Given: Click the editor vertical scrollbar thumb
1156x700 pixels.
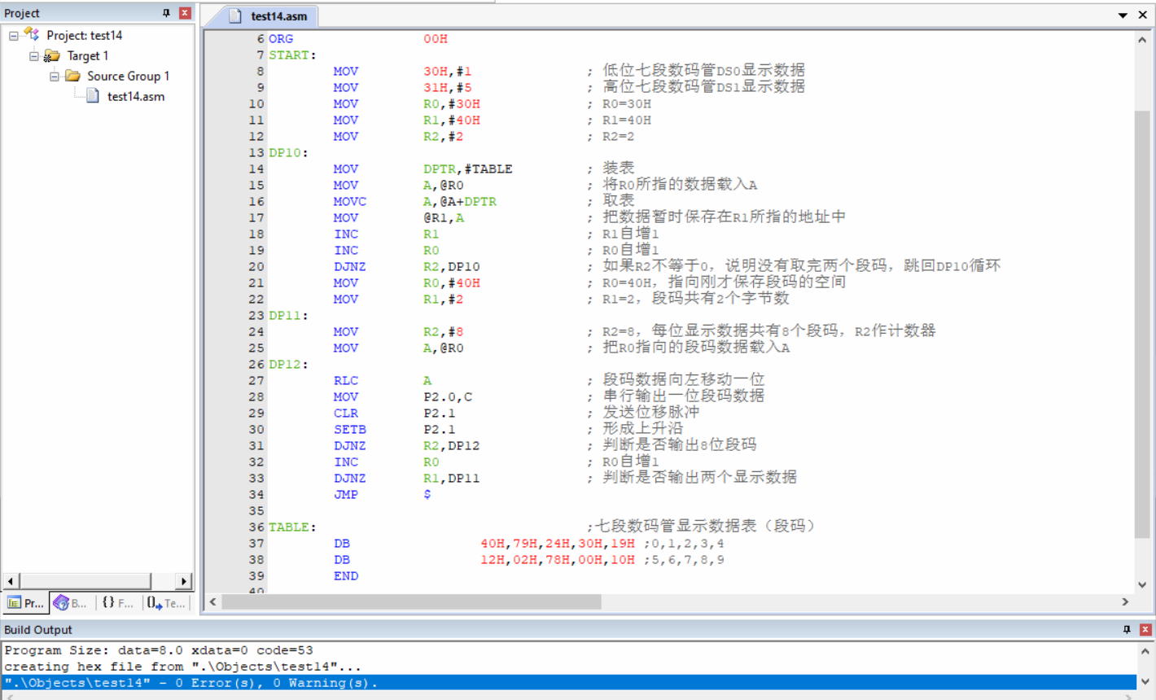Looking at the screenshot, I should (1142, 324).
